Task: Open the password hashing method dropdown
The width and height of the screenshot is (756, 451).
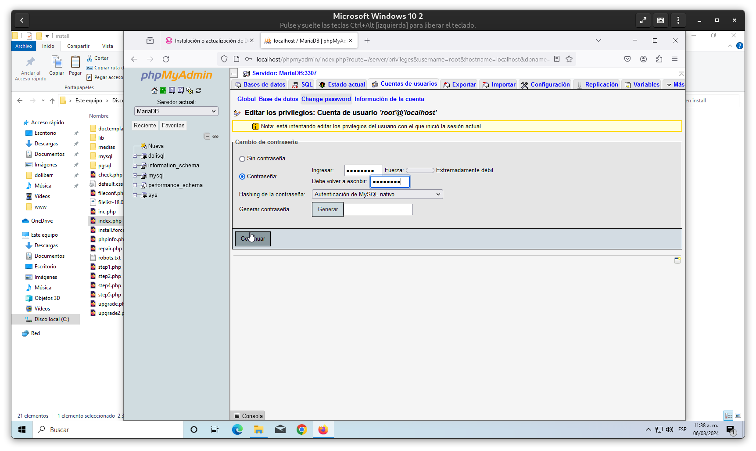Action: [377, 194]
